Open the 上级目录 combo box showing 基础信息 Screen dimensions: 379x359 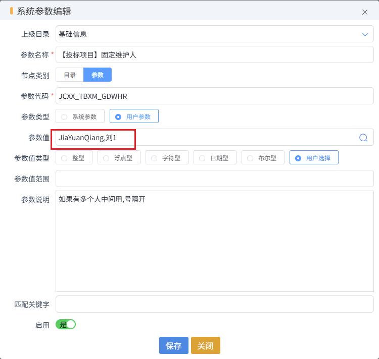click(x=215, y=34)
